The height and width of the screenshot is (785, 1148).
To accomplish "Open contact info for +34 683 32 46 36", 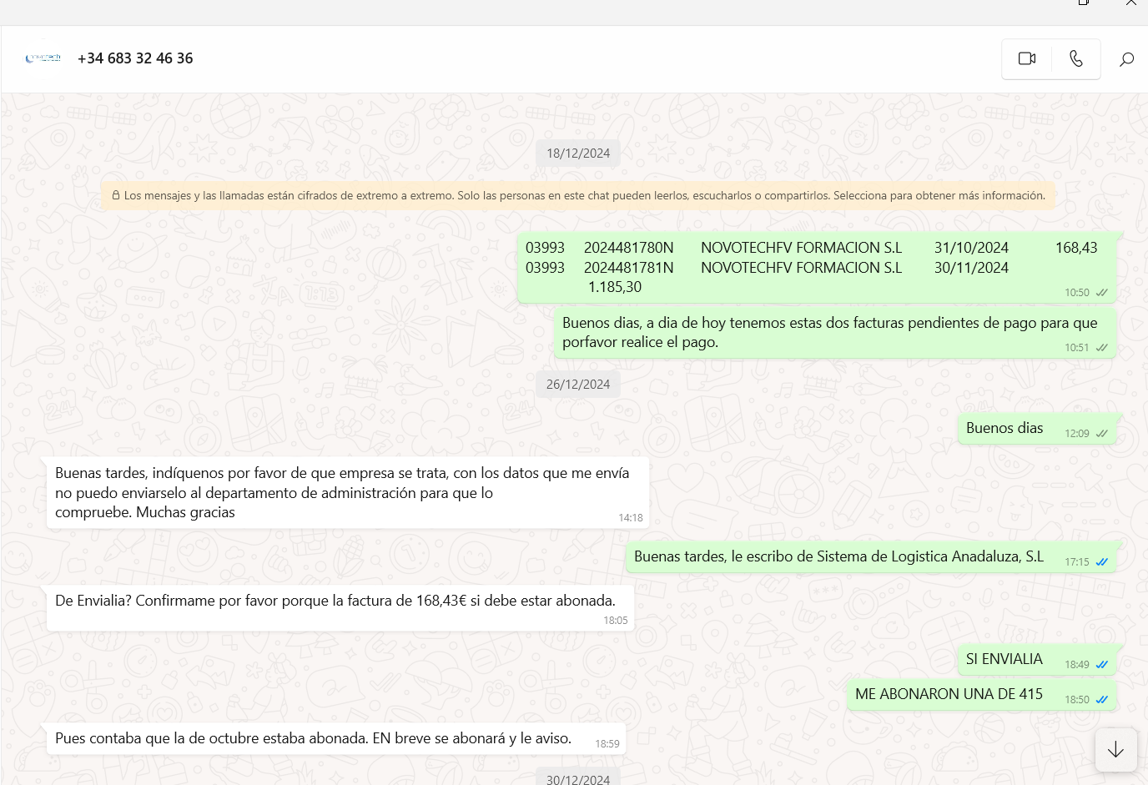I will click(x=135, y=58).
